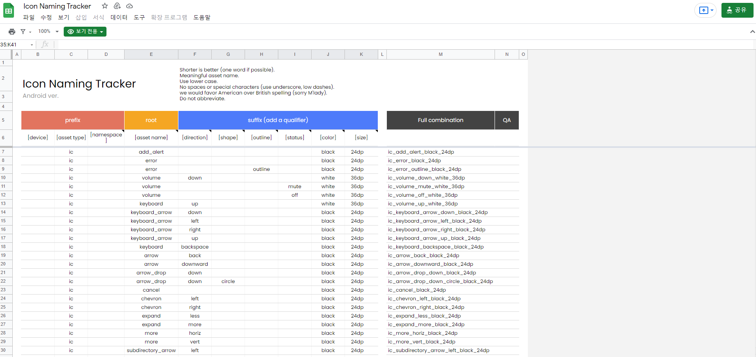756x357 pixels.
Task: Click the Google Sheets home icon
Action: 9,11
